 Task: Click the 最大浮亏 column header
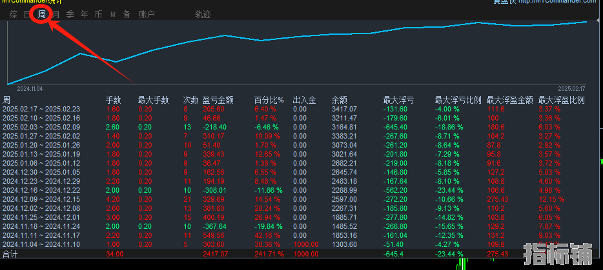[398, 100]
